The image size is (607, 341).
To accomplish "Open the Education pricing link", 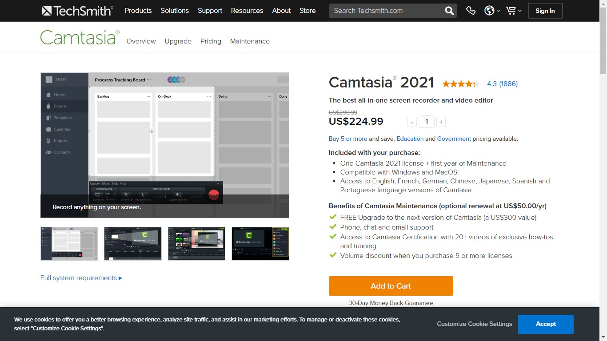I will tap(410, 139).
